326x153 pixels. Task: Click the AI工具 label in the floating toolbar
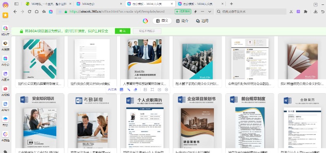click(x=112, y=90)
